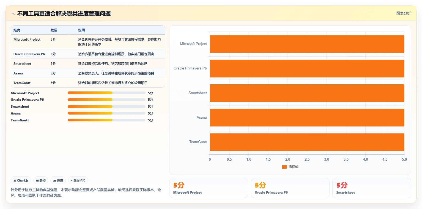Click the 维度 column header

point(17,30)
